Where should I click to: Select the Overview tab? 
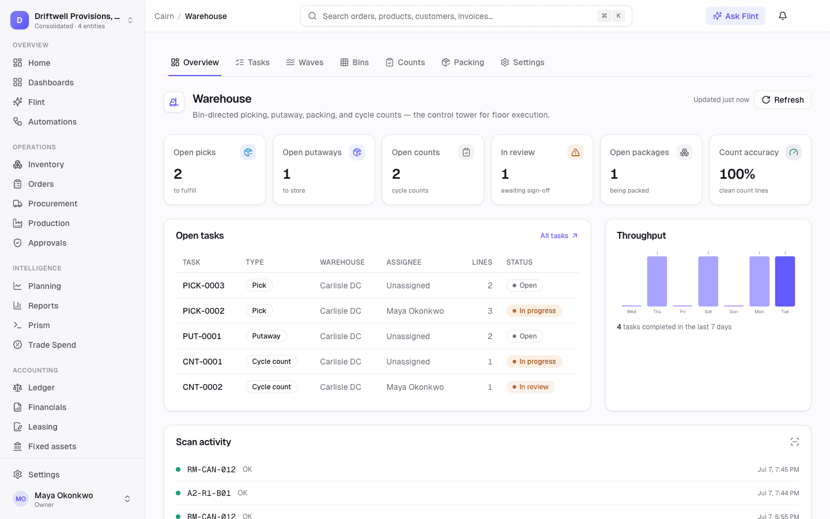point(195,62)
